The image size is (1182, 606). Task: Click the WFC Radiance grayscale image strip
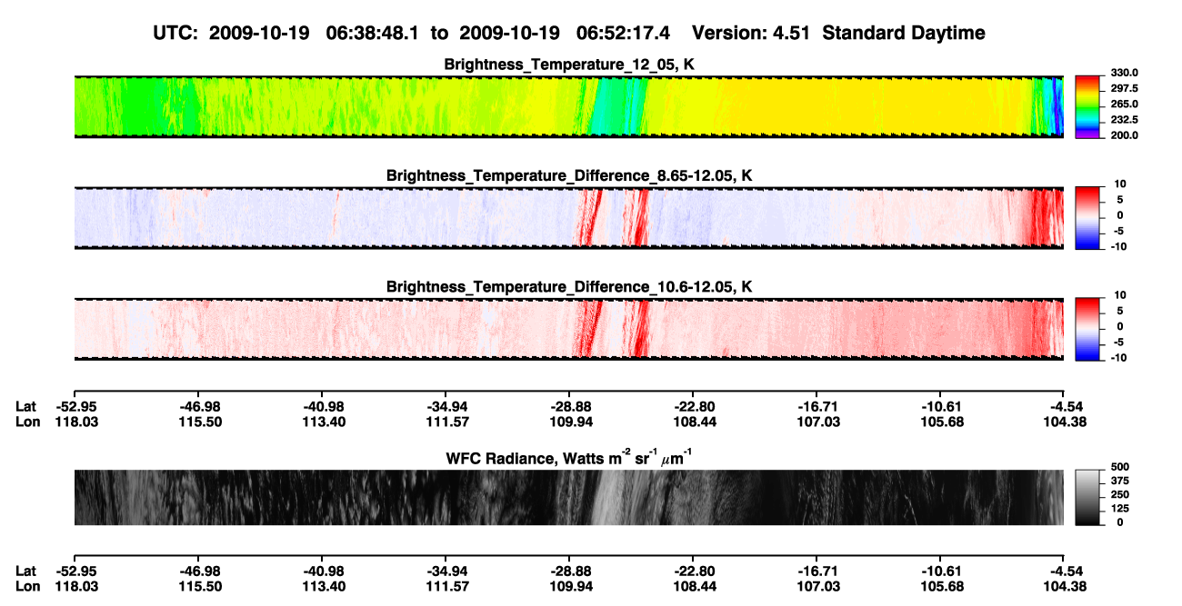[569, 497]
